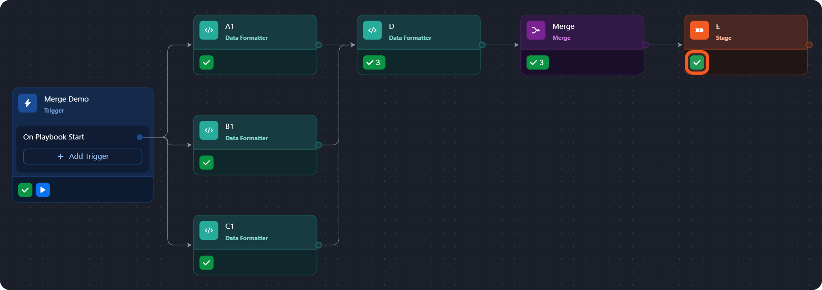Click the A1 node success checkmark
Image resolution: width=822 pixels, height=290 pixels.
point(206,62)
